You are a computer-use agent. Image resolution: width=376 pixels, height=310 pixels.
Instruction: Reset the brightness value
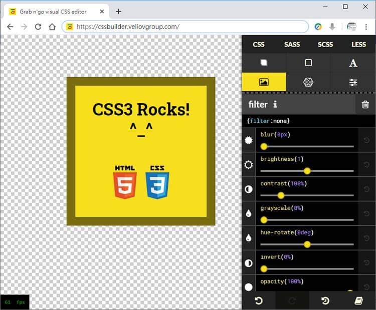[366, 165]
